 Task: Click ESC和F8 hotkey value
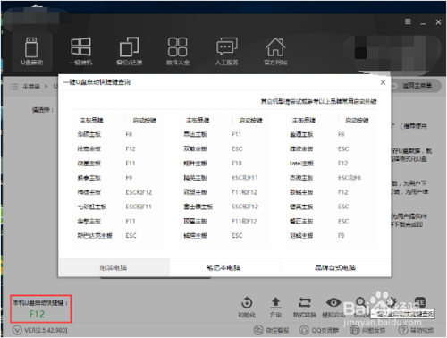pyautogui.click(x=350, y=178)
